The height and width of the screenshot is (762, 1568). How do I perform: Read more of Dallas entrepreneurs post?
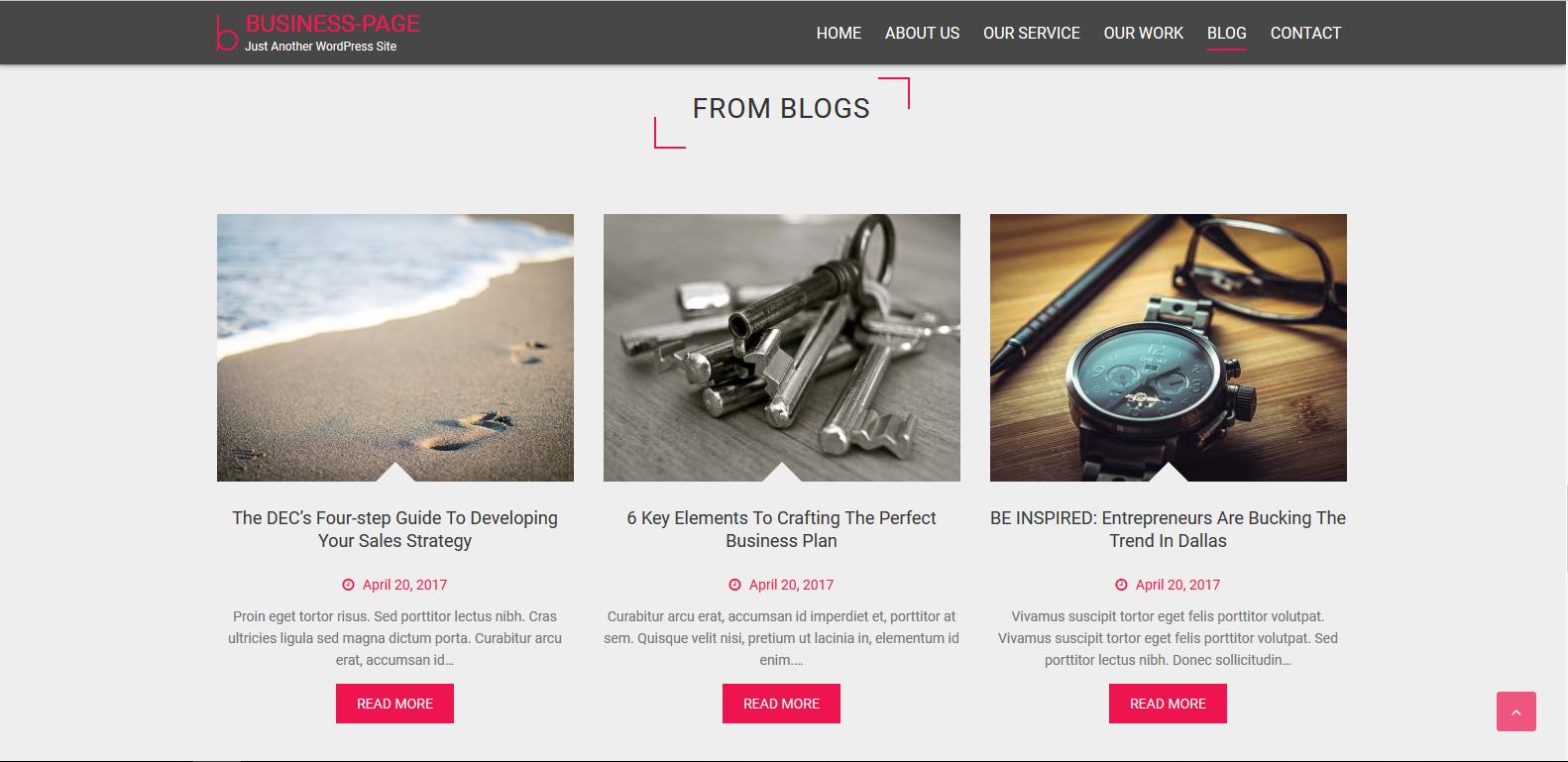pos(1168,704)
